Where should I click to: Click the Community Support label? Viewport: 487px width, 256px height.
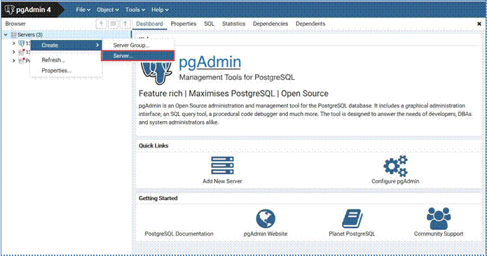pos(439,234)
